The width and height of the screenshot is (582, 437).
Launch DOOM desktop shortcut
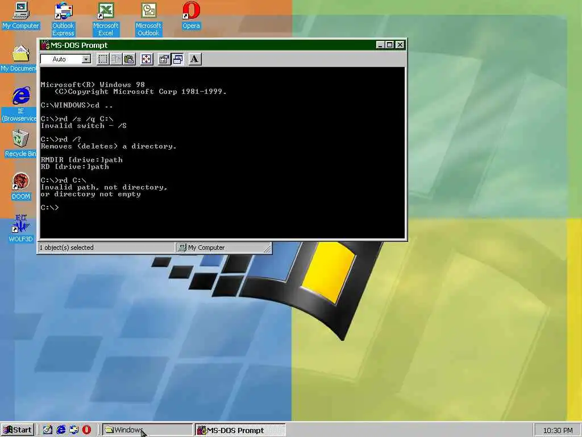tap(20, 186)
